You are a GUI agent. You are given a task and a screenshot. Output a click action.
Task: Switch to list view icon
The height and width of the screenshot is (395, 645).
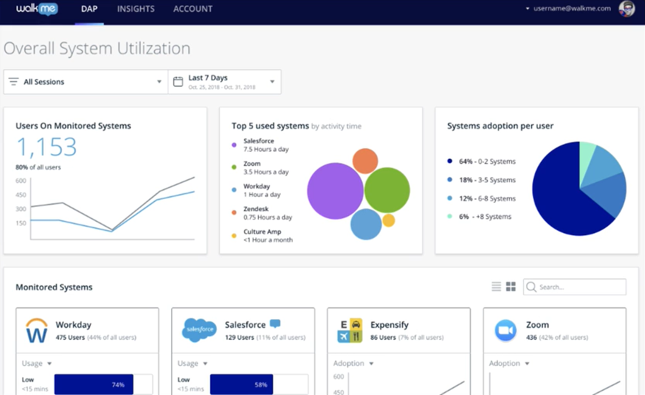click(x=496, y=287)
